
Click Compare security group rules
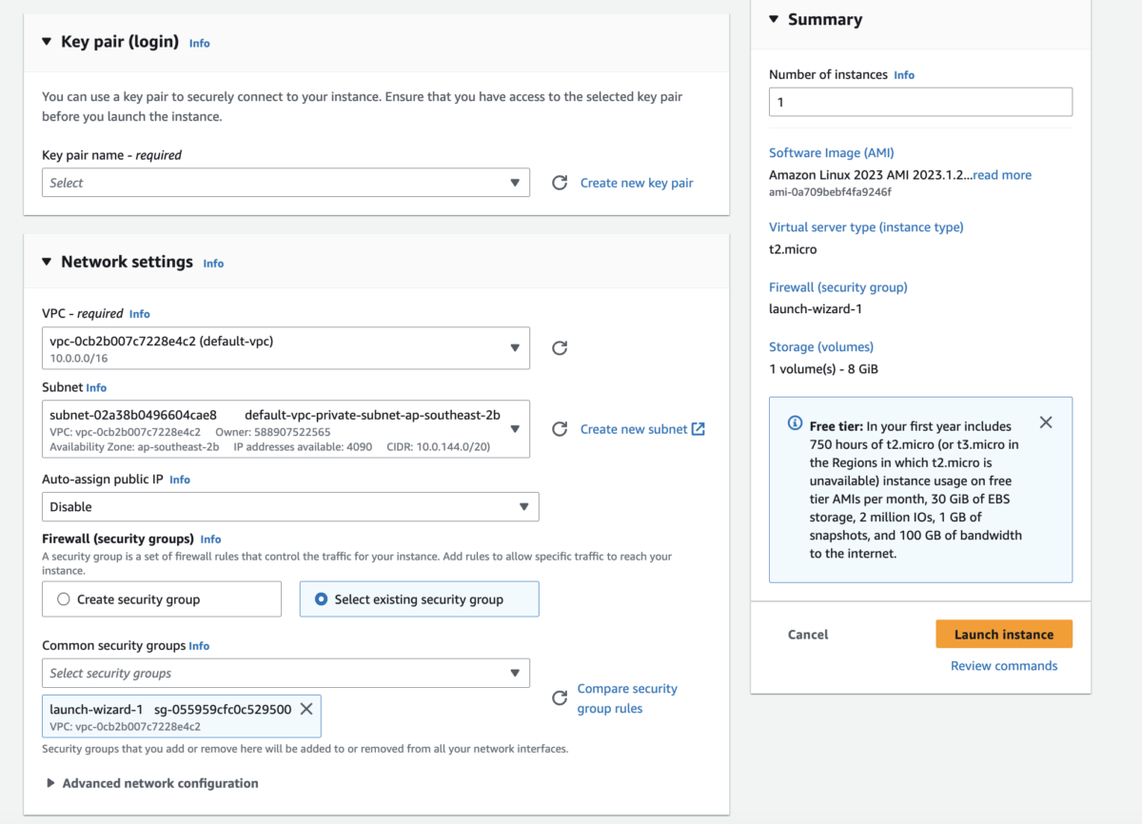[627, 697]
